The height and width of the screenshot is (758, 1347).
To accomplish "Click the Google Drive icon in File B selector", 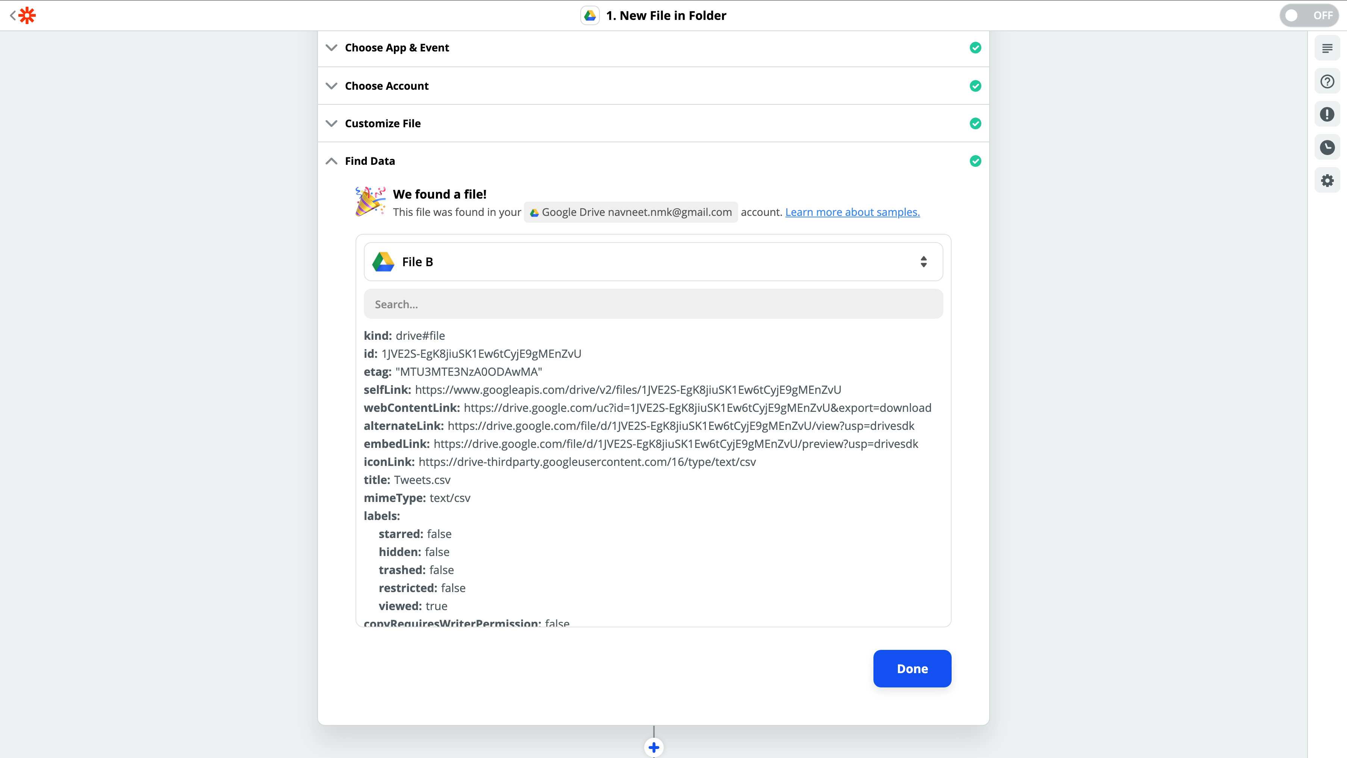I will [383, 262].
